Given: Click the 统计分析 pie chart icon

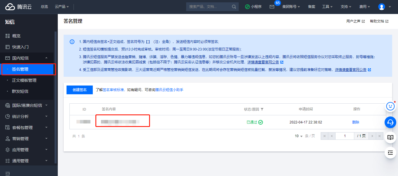Looking at the screenshot, I should tap(8, 116).
